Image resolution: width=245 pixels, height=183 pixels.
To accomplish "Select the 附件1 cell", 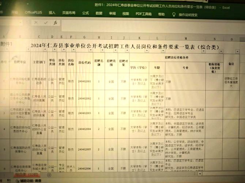I will tap(6, 44).
